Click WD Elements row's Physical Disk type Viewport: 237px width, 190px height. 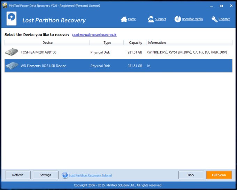click(100, 66)
